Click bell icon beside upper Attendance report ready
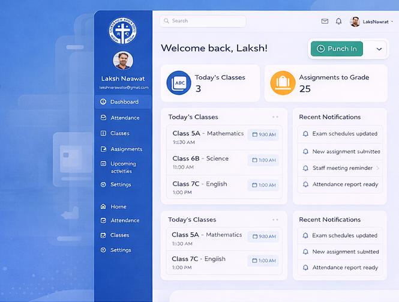Screen dimensions: 399x302 pos(305,184)
